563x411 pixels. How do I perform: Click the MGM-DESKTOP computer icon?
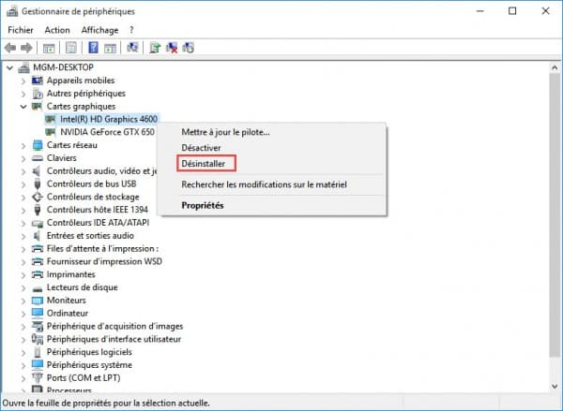[x=24, y=67]
